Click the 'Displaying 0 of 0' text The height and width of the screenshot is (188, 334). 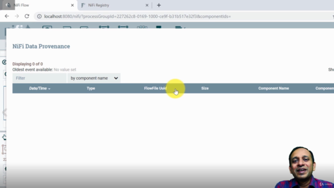click(28, 64)
